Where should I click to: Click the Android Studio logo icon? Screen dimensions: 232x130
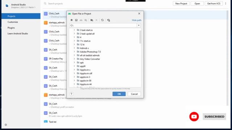7,6
